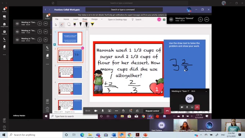245x138 pixels.
Task: Hang up the held 'Gen...' meeting on the left
Action: [46, 23]
